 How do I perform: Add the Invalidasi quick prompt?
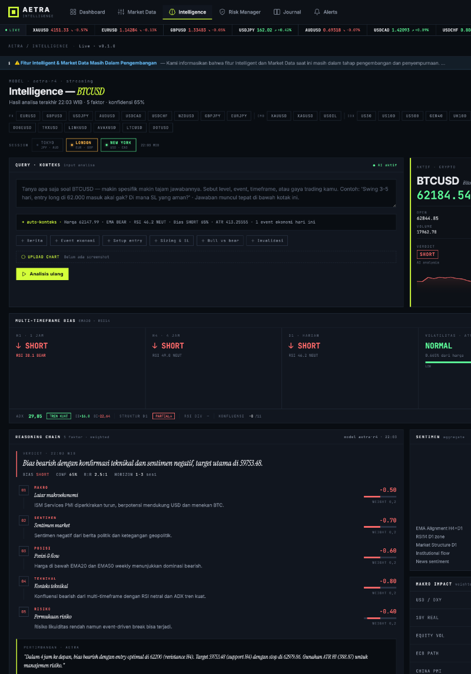(267, 241)
